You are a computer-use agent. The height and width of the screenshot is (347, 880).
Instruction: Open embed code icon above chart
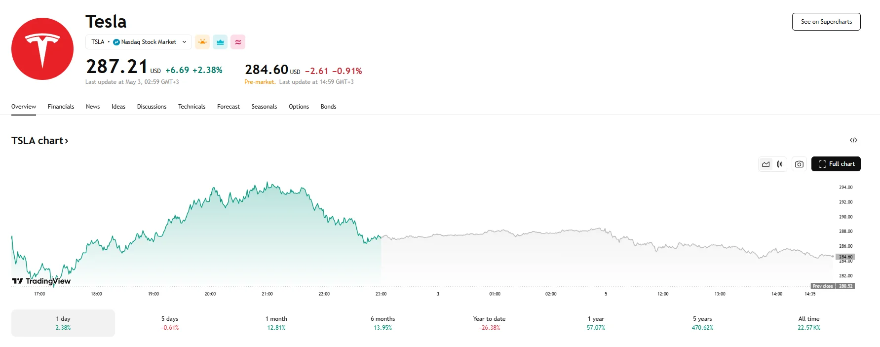[x=853, y=141]
